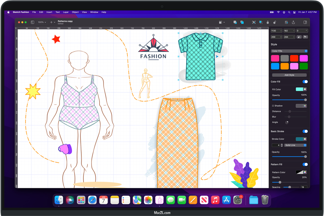Click the cyan Fill Color swatch

(299, 89)
